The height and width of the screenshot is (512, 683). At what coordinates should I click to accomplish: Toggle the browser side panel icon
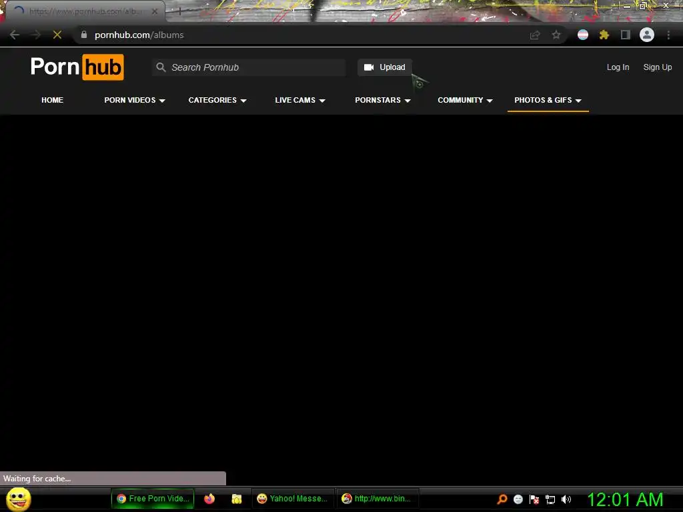click(x=626, y=35)
